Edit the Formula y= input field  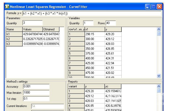click(x=92, y=14)
